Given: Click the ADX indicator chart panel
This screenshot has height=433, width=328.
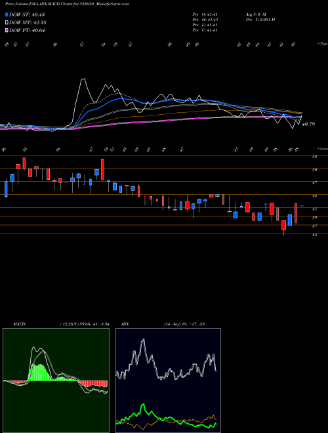Looking at the screenshot, I should [168, 381].
